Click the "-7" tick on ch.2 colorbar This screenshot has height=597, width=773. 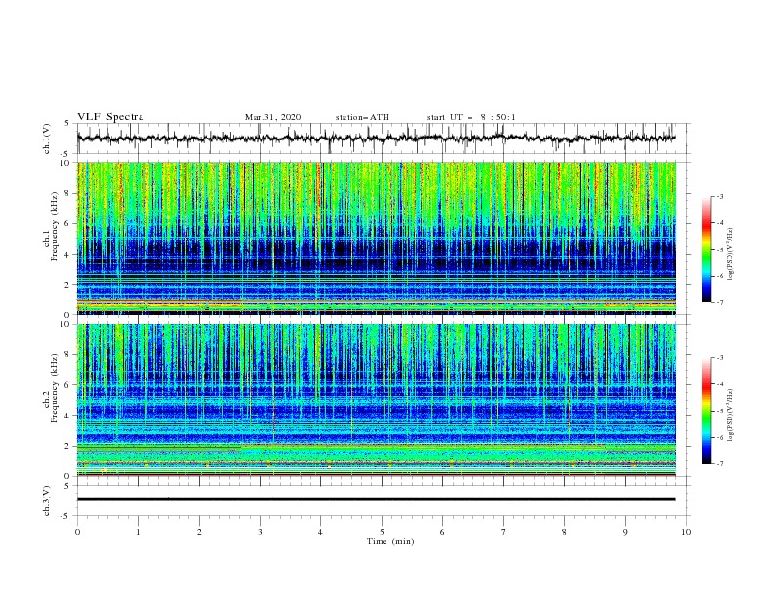pyautogui.click(x=719, y=463)
